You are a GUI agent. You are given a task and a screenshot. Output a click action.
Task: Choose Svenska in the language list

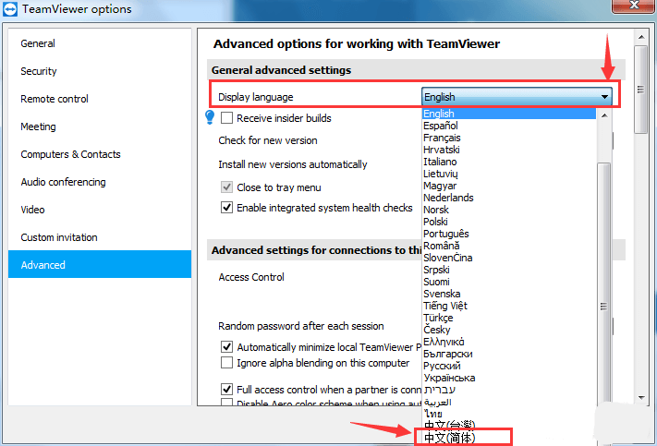tap(508, 294)
